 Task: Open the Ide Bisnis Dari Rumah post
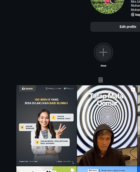coord(46,125)
